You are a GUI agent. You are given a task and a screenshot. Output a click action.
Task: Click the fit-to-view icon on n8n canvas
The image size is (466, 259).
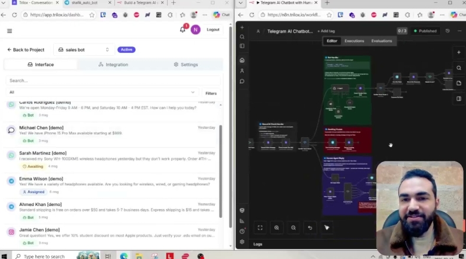coord(260,227)
